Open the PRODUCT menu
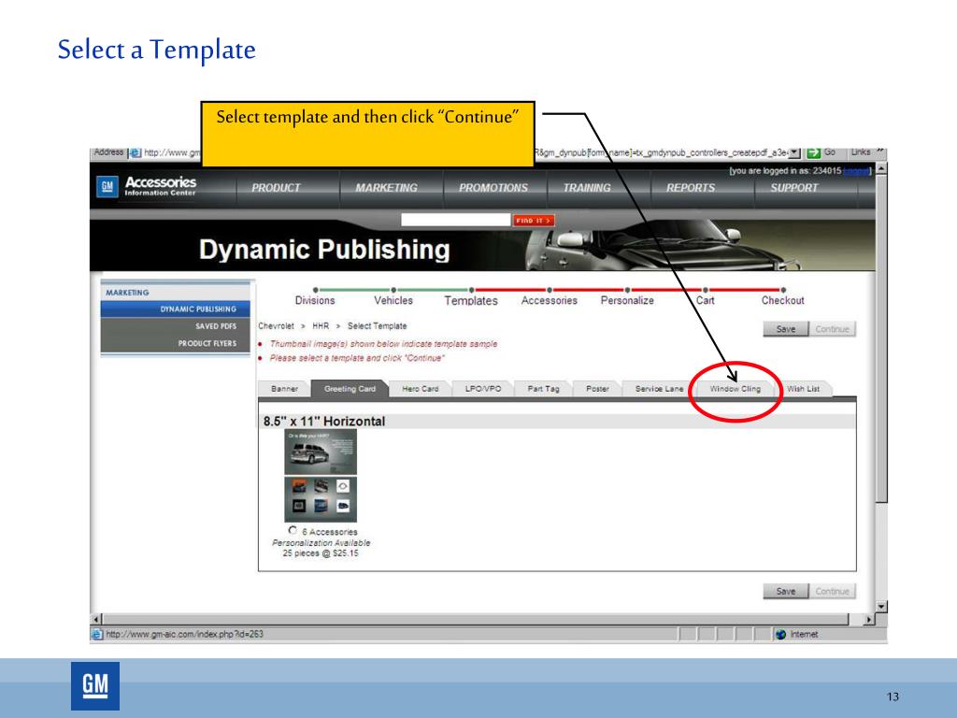957x718 pixels. [x=276, y=188]
